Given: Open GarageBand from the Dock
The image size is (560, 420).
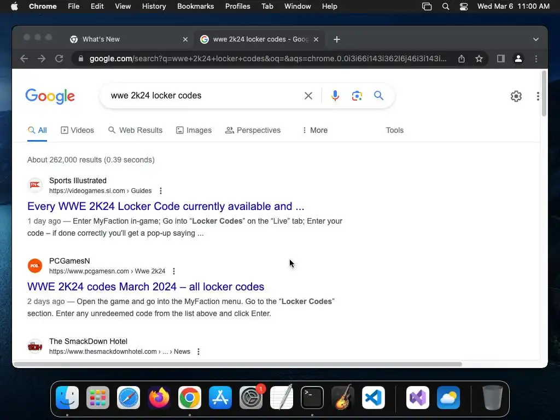Looking at the screenshot, I should point(343,398).
